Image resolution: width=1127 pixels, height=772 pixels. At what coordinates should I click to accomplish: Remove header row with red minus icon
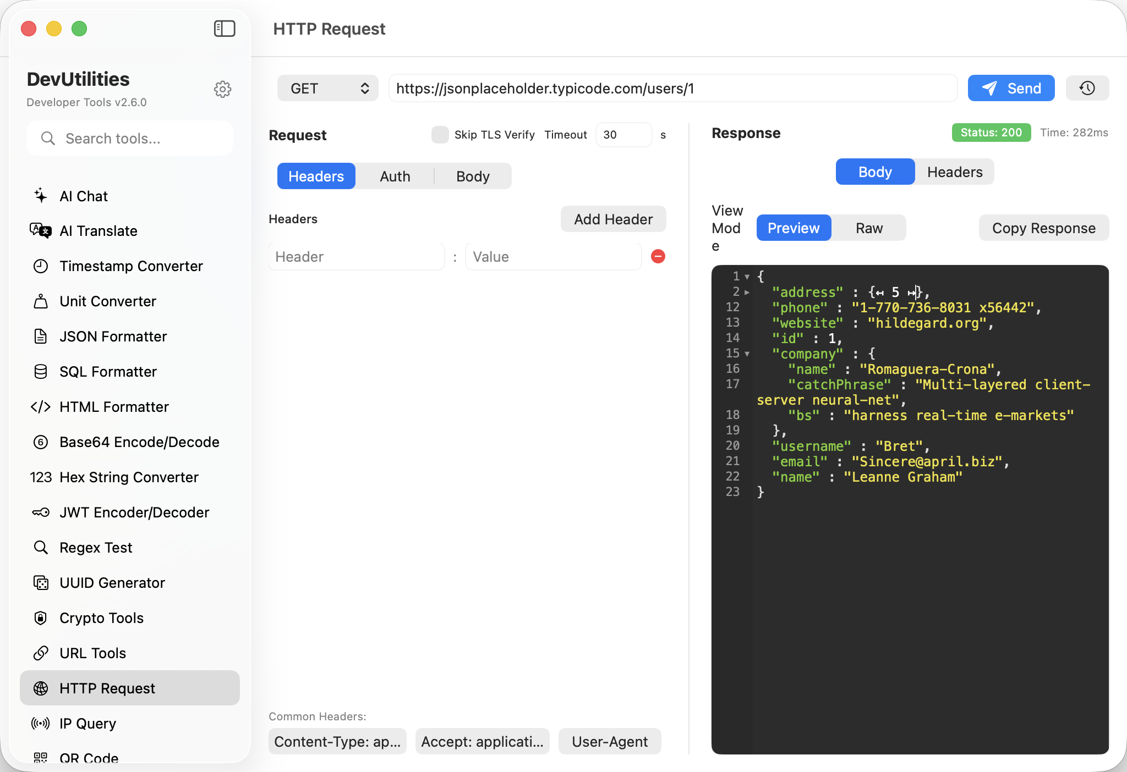658,256
